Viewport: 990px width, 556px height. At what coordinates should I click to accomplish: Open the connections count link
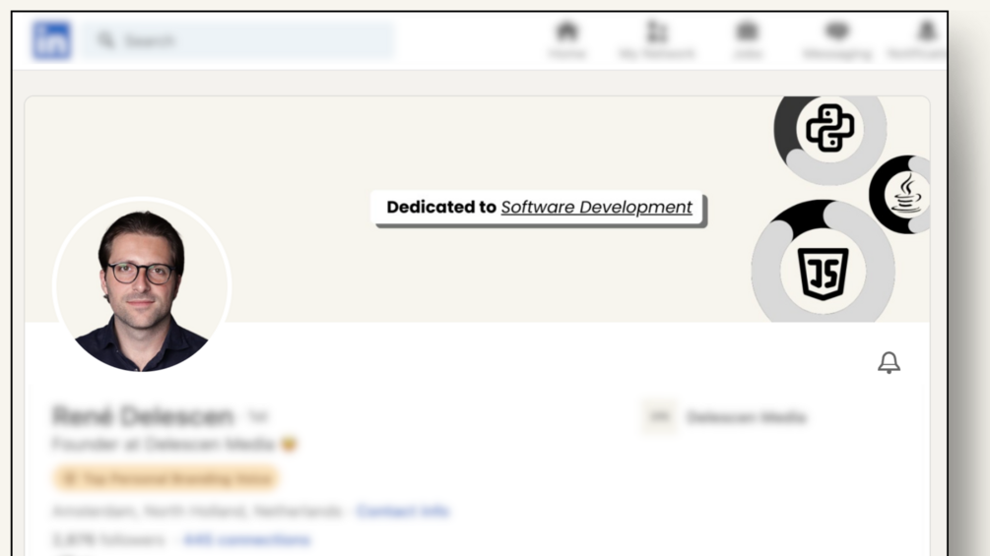pos(246,539)
